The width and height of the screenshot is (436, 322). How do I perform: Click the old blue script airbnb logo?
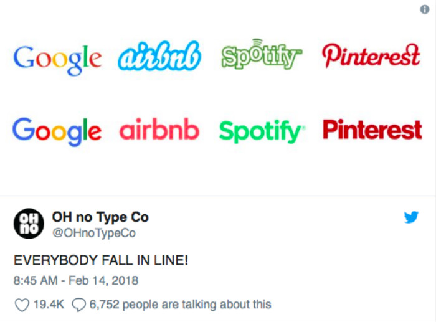click(159, 56)
